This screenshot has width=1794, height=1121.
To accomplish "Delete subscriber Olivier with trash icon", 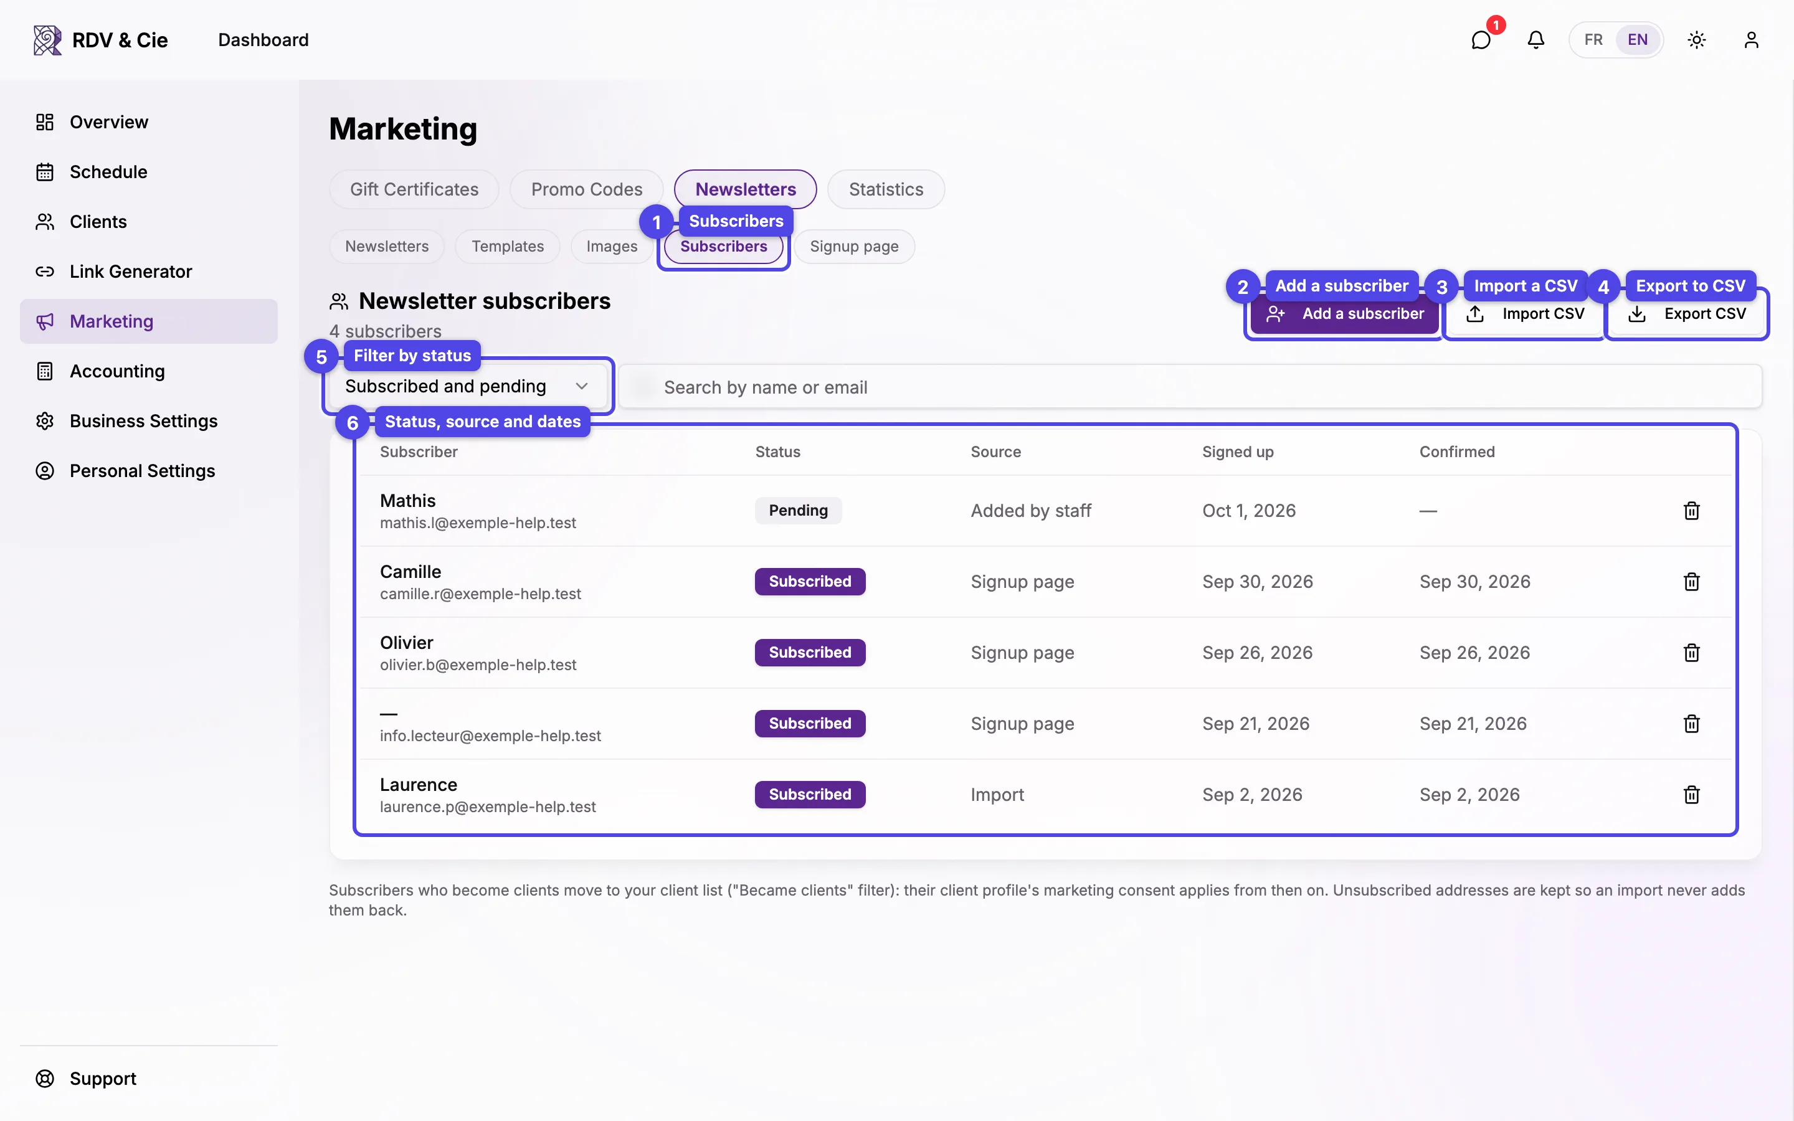I will pos(1692,653).
